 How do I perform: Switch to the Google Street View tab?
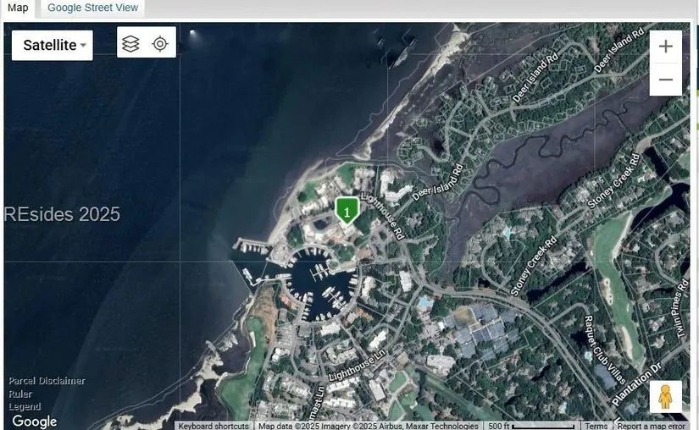(92, 8)
